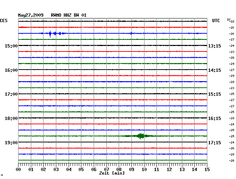The image size is (236, 179).
Task: Select the 18:00 local time label
Action: click(x=11, y=118)
